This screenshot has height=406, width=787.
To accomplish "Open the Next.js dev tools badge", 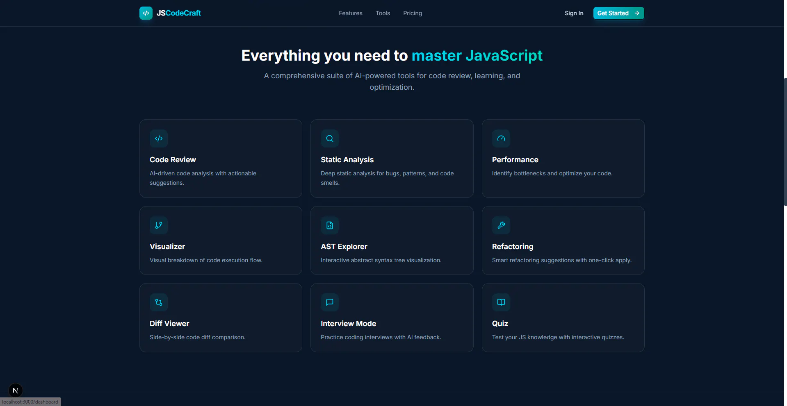I will tap(16, 390).
